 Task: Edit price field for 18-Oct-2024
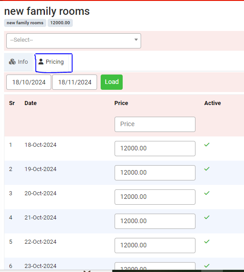coord(155,149)
